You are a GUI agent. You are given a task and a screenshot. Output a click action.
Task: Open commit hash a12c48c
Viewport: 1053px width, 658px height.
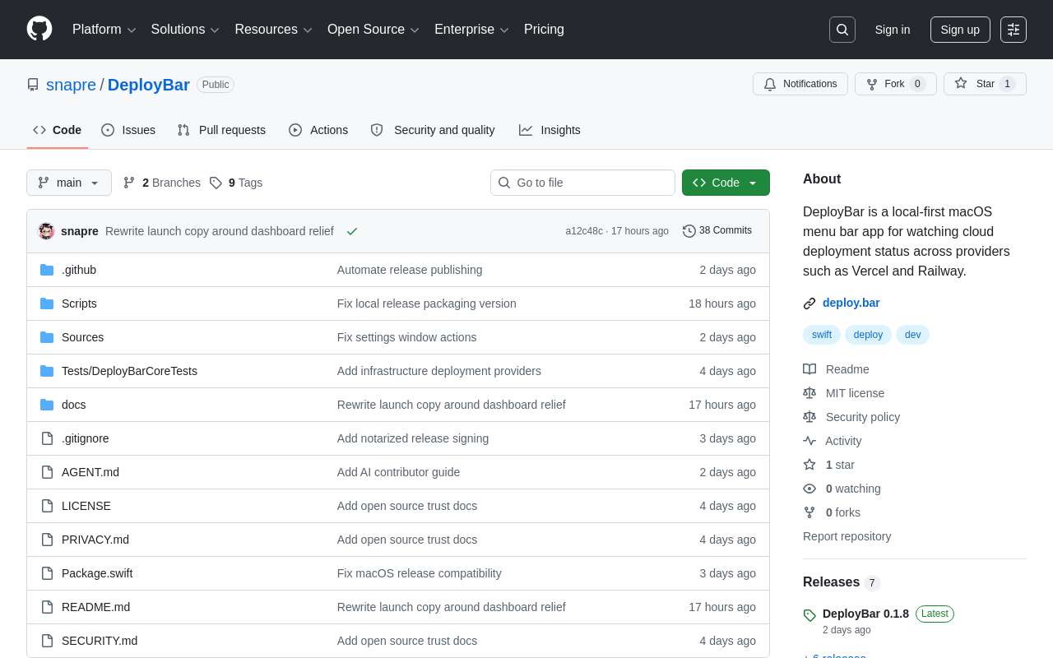click(584, 231)
